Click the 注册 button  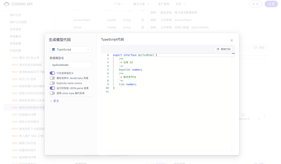271,4
